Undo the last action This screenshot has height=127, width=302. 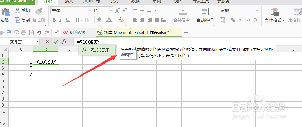tap(39, 33)
